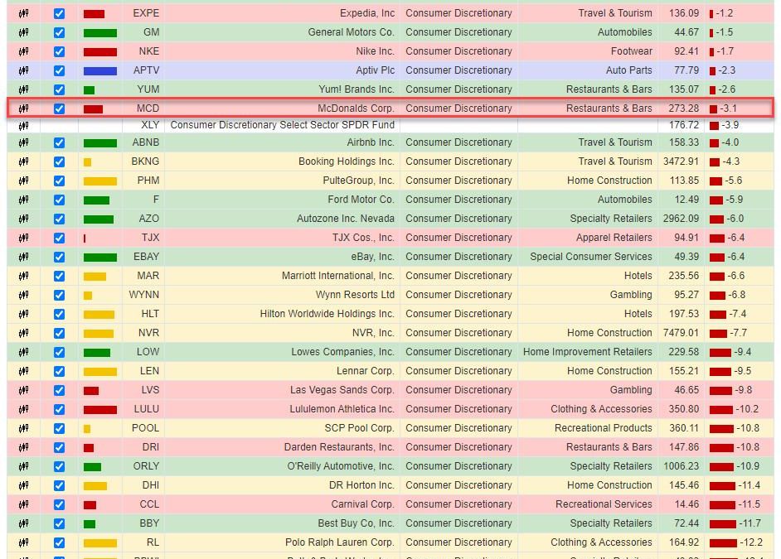Open chart icon for Ford row

pyautogui.click(x=23, y=200)
